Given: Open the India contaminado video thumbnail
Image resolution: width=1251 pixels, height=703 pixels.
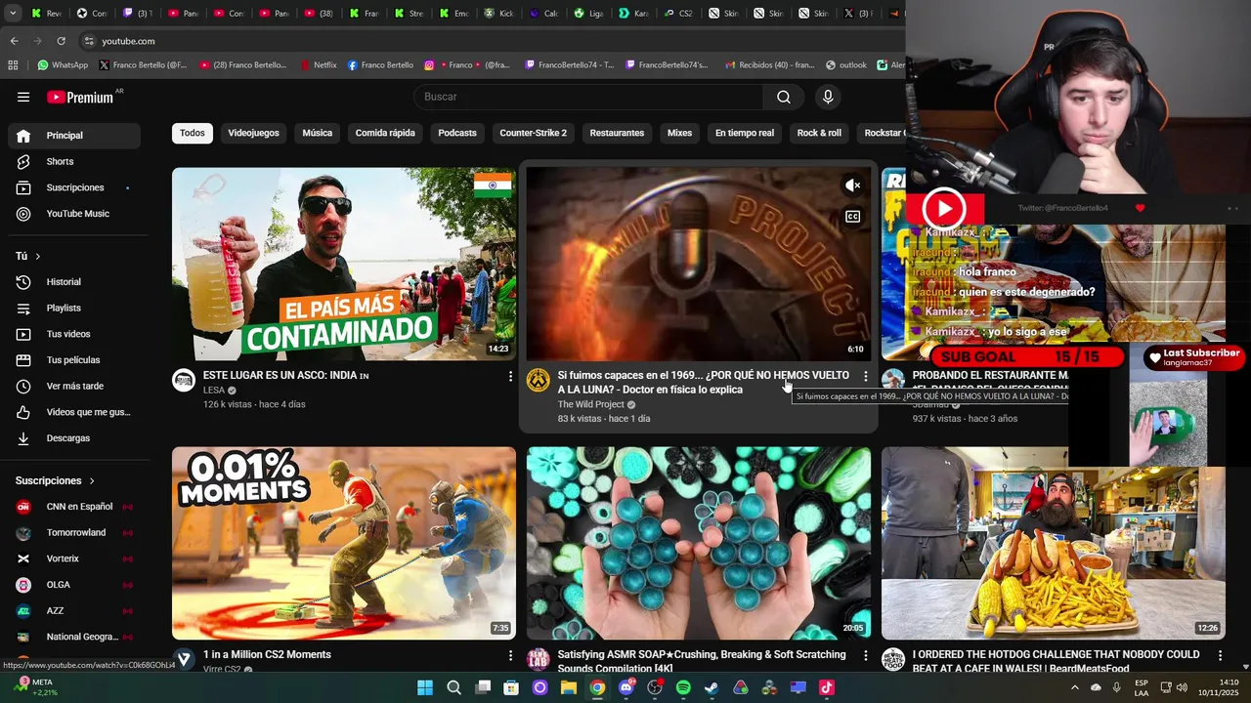Looking at the screenshot, I should [x=344, y=265].
